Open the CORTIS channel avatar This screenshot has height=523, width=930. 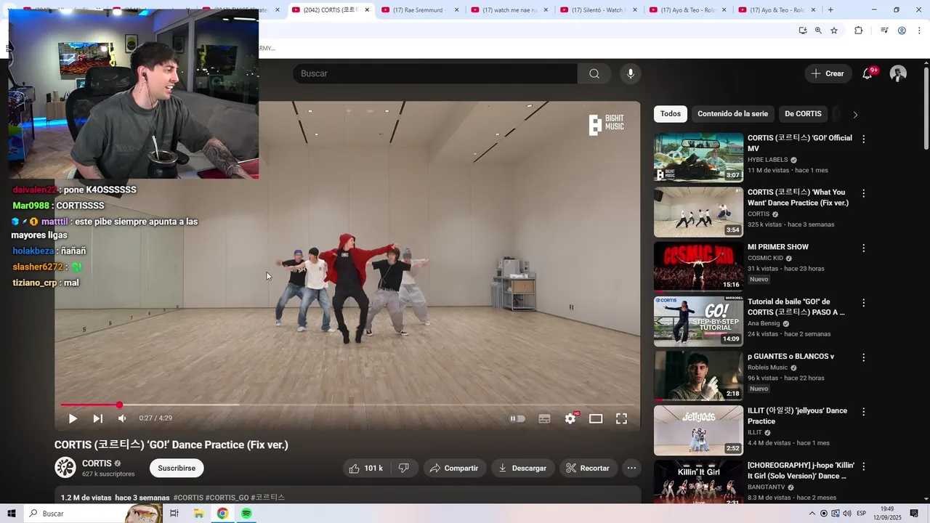coord(65,468)
